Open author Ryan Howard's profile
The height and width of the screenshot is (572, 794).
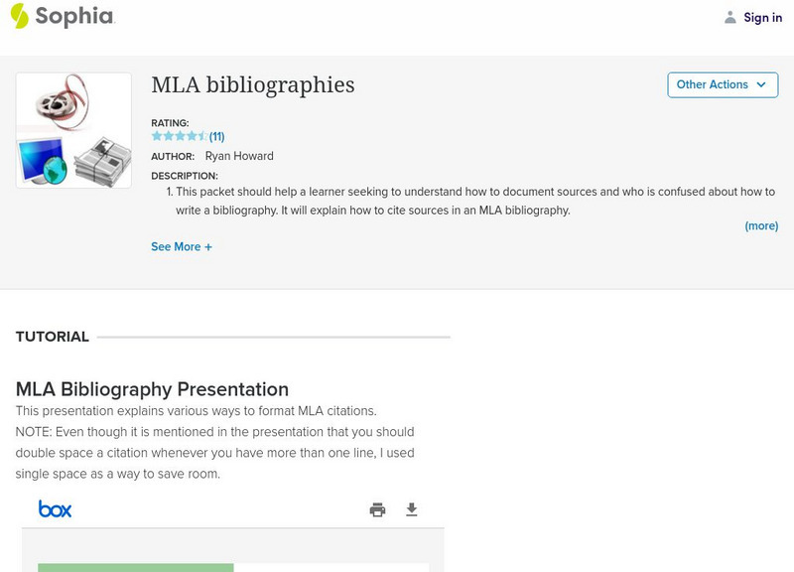click(239, 156)
